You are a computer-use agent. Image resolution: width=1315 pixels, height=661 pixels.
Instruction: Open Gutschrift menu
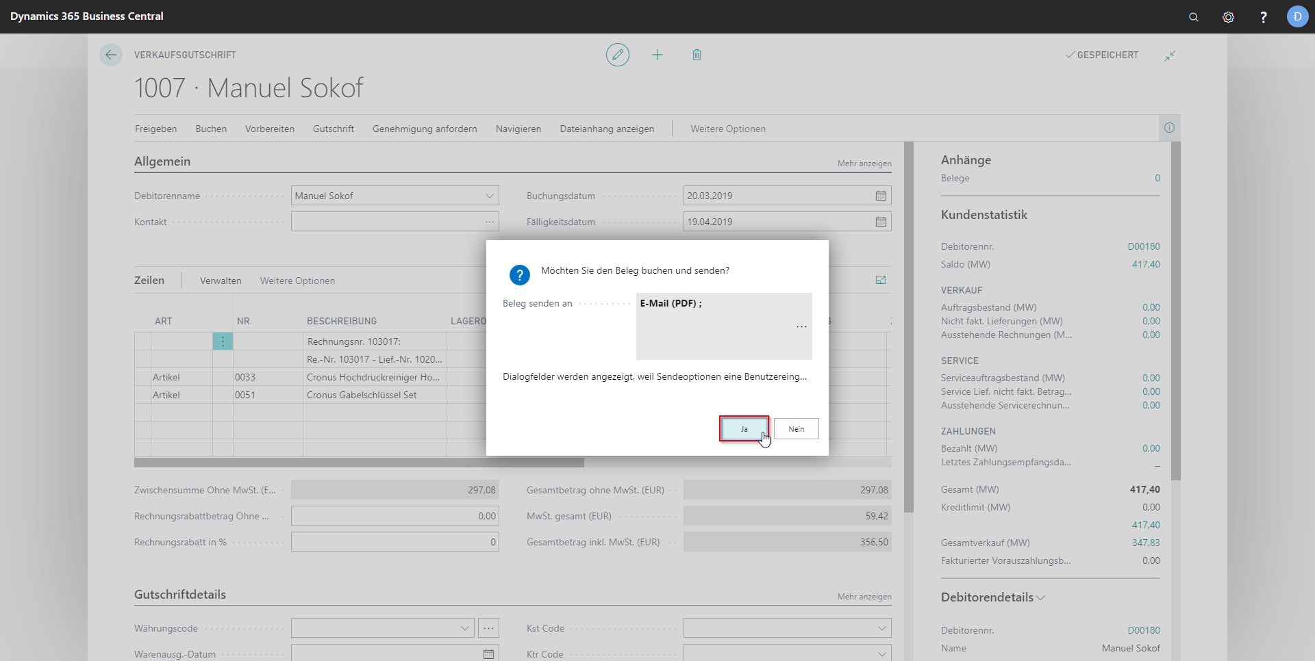[x=334, y=129]
